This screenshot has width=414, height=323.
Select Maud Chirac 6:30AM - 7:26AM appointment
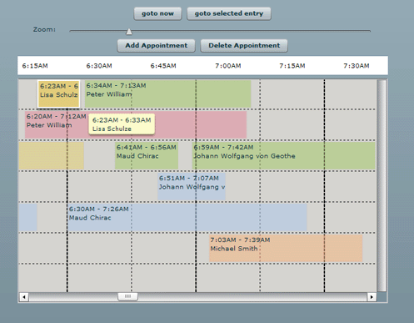click(x=187, y=217)
